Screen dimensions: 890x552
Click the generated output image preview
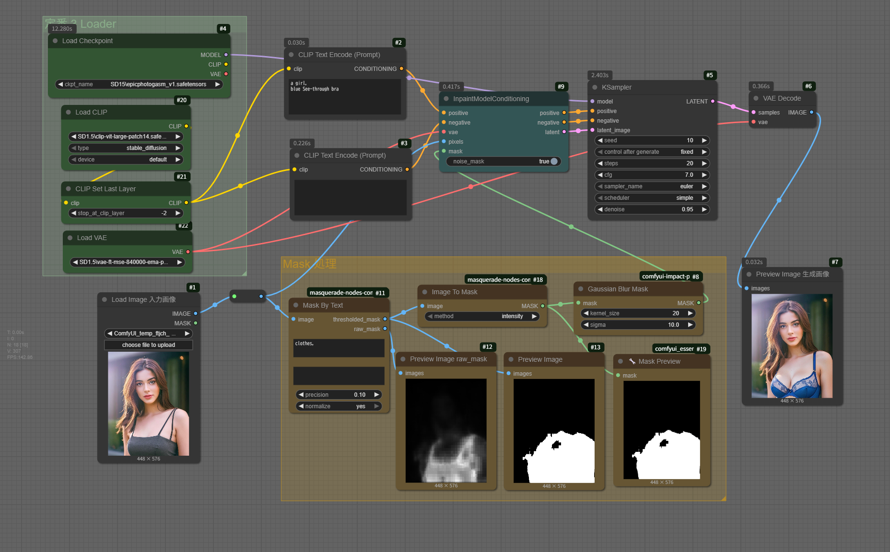[792, 346]
